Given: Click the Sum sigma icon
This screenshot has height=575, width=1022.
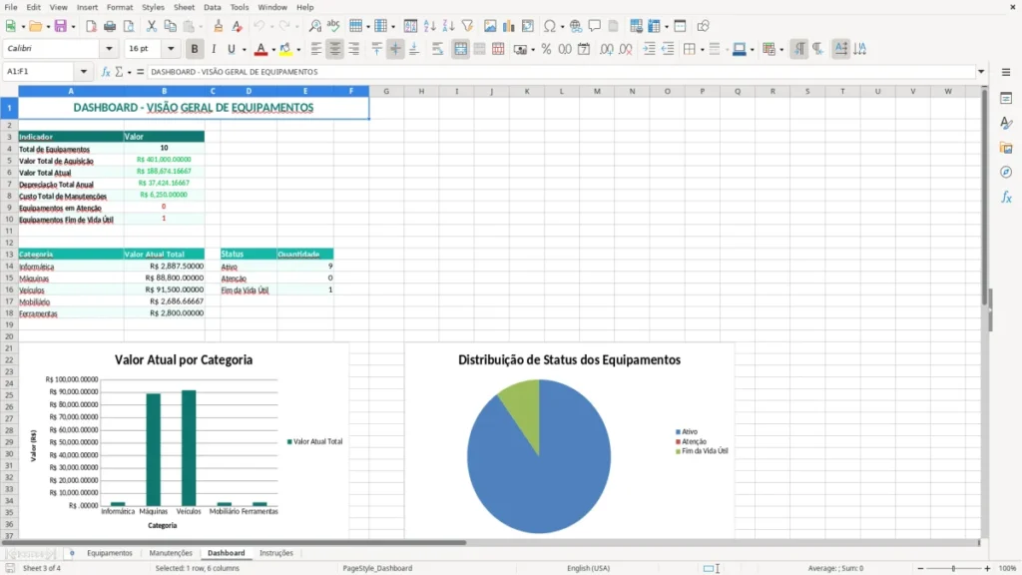Looking at the screenshot, I should [119, 72].
